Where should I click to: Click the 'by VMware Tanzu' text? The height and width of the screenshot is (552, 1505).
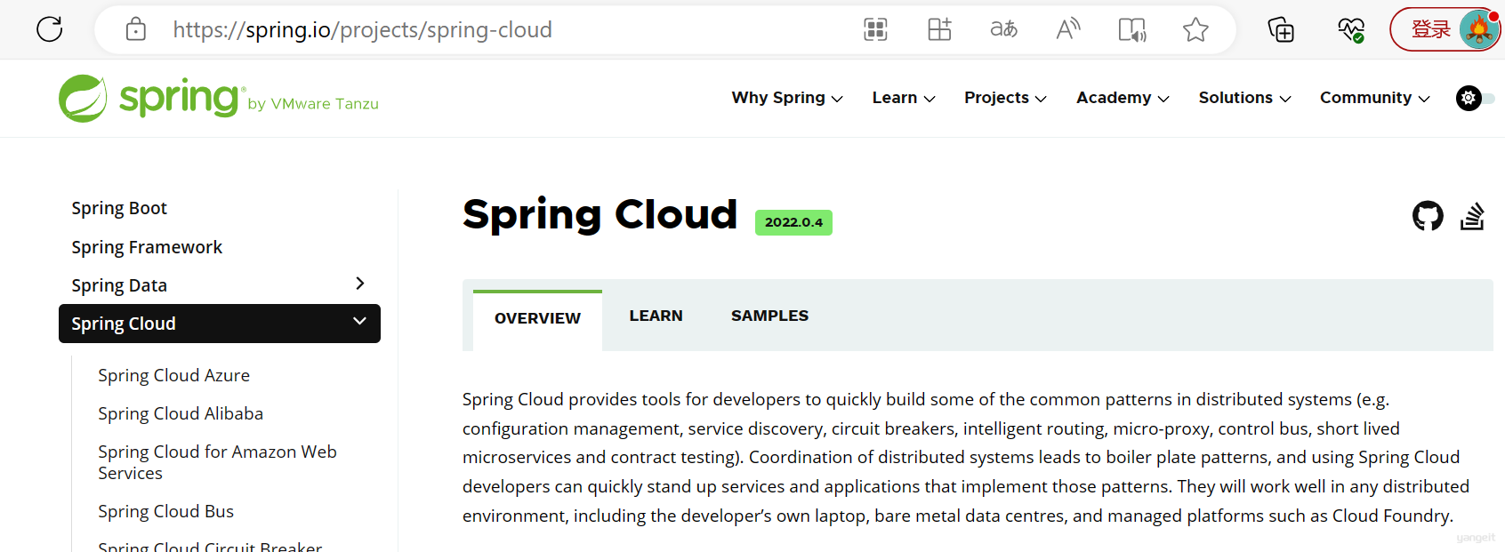click(x=313, y=104)
